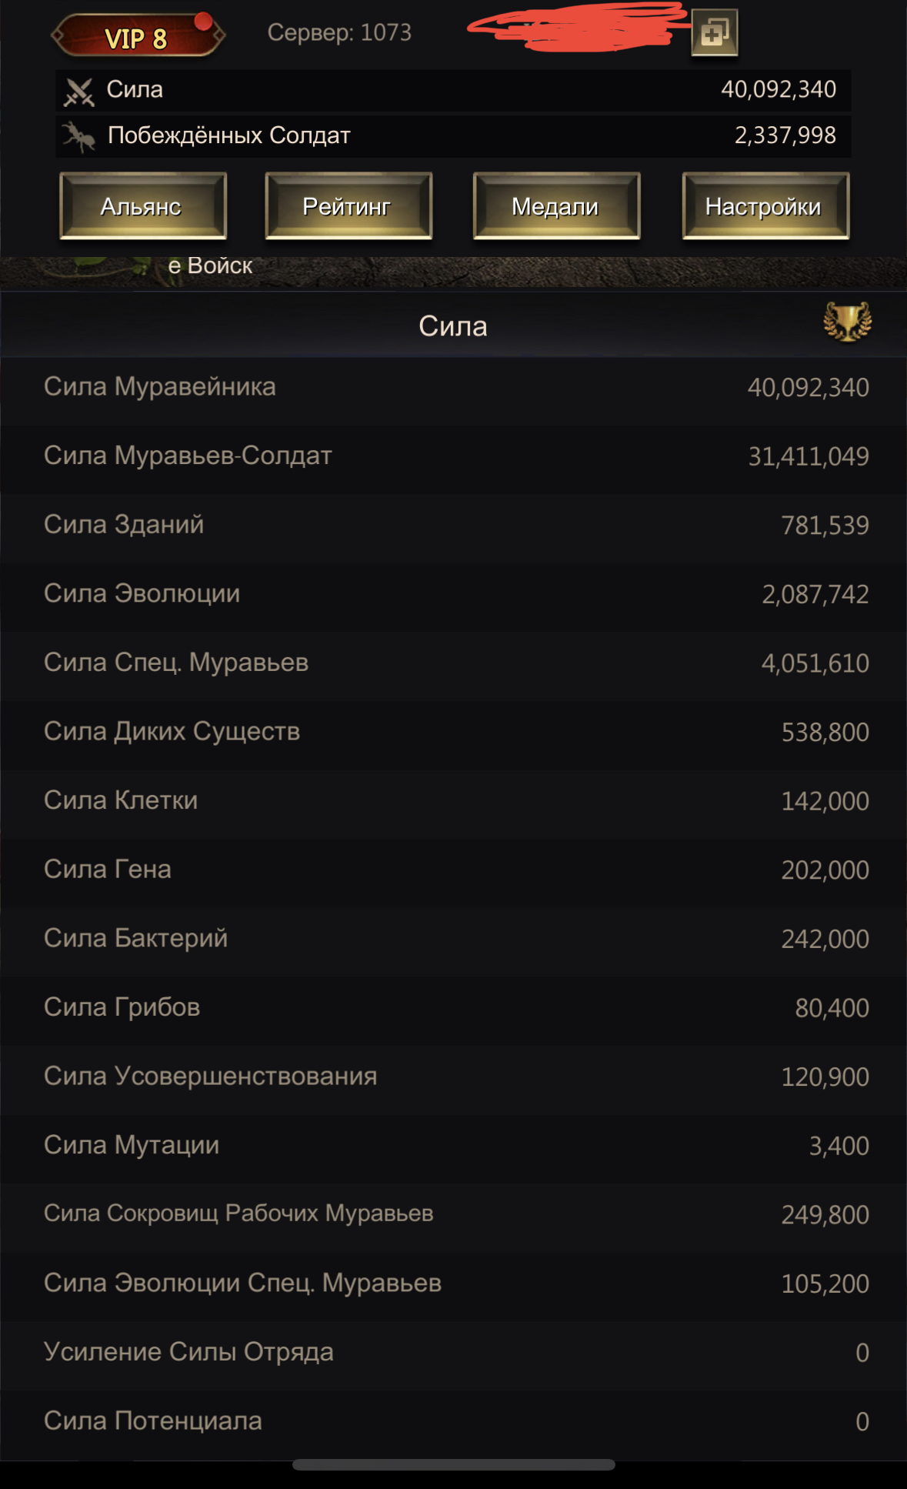This screenshot has height=1489, width=907.
Task: Click the red dot on the VIP badge
Action: [203, 21]
